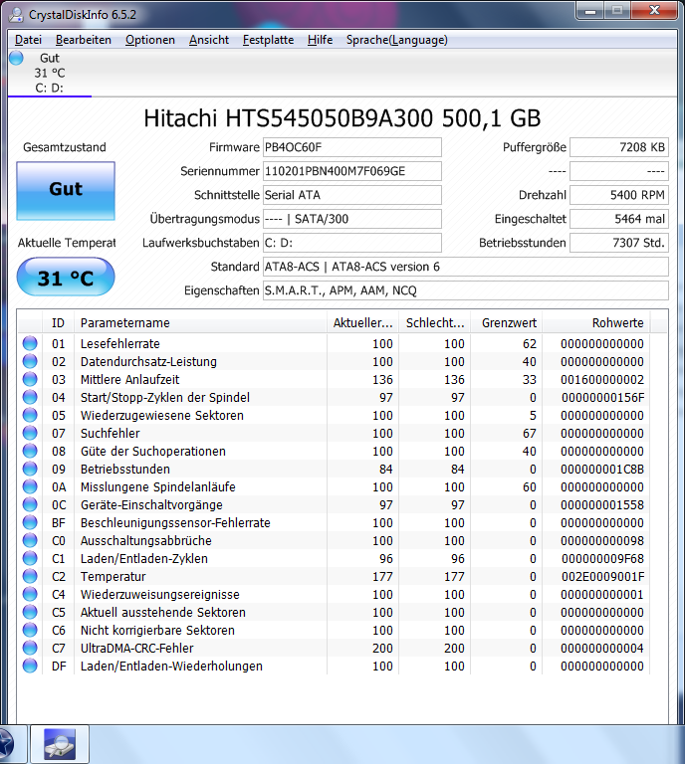Viewport: 685px width, 764px height.
Task: Open the Sprache(Language) menu
Action: (x=397, y=40)
